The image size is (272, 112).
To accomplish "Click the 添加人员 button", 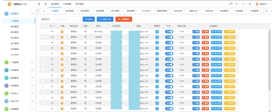I will point(105,19).
